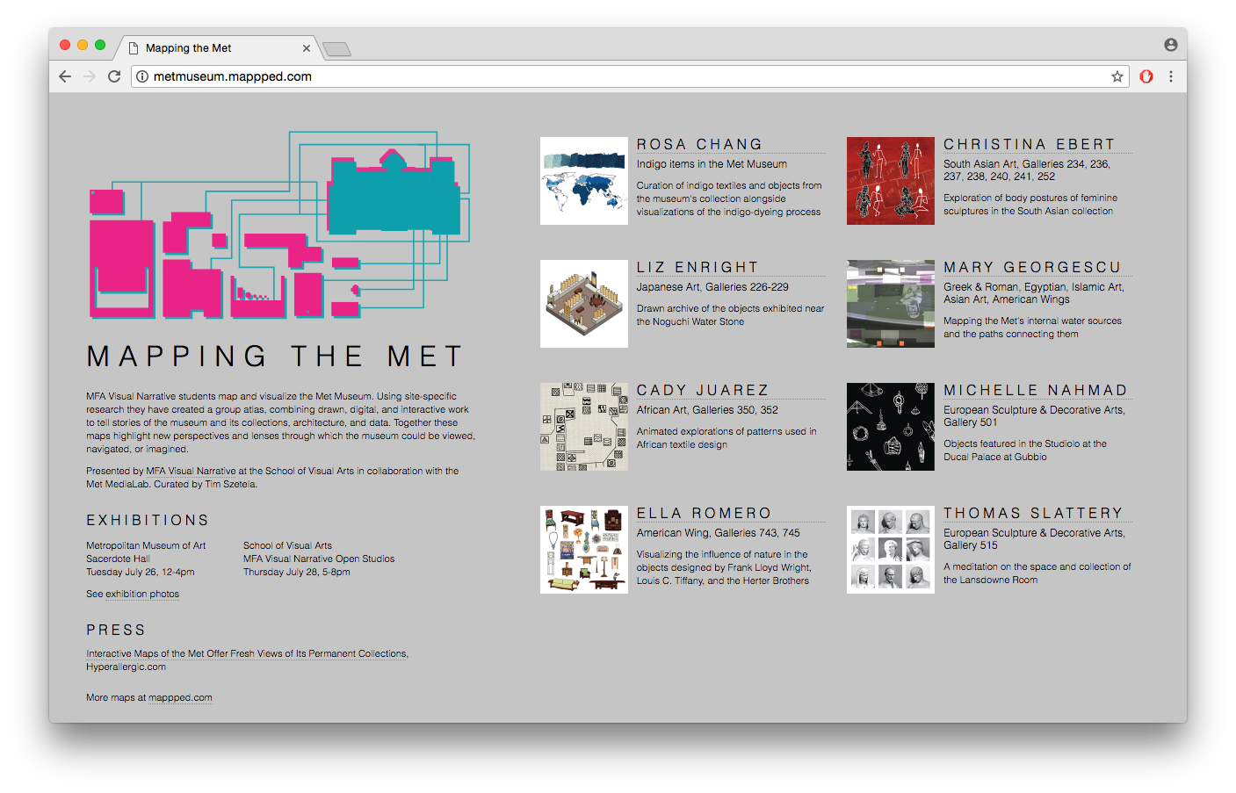Select Liz Enright's isometric gallery thumbnail

[583, 304]
